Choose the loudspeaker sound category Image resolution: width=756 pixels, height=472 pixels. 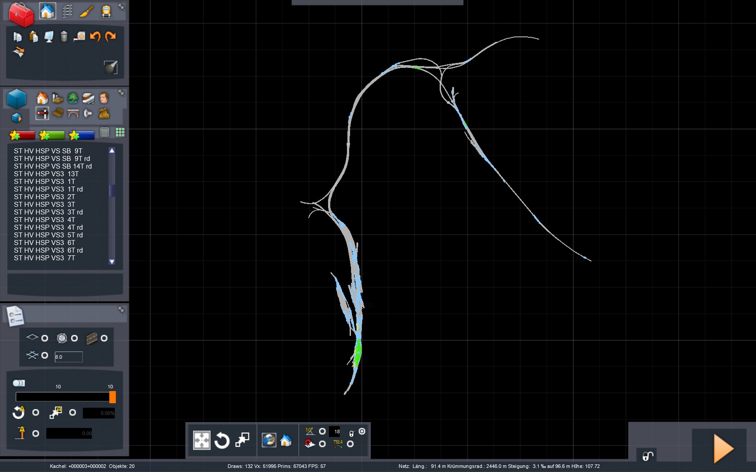pyautogui.click(x=88, y=113)
